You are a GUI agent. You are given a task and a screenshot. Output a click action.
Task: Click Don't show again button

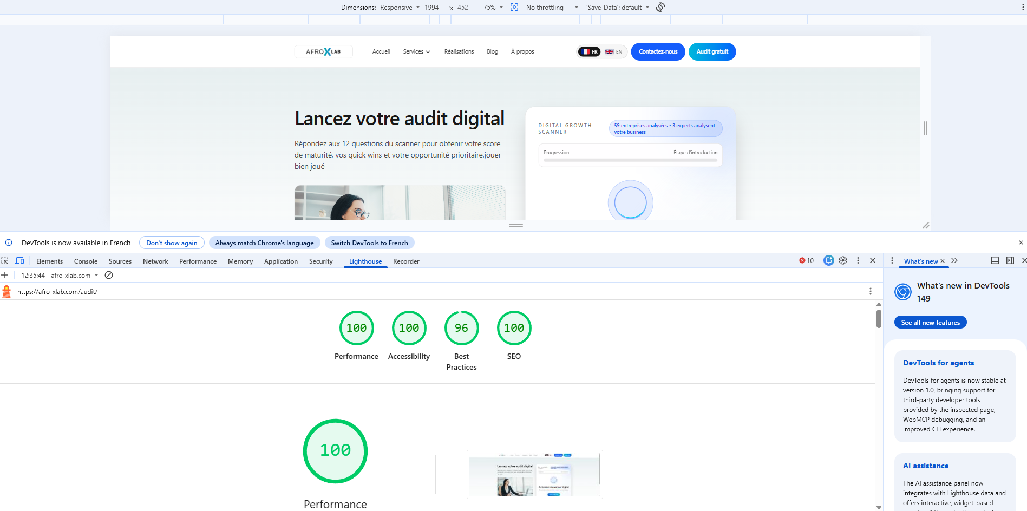point(172,243)
